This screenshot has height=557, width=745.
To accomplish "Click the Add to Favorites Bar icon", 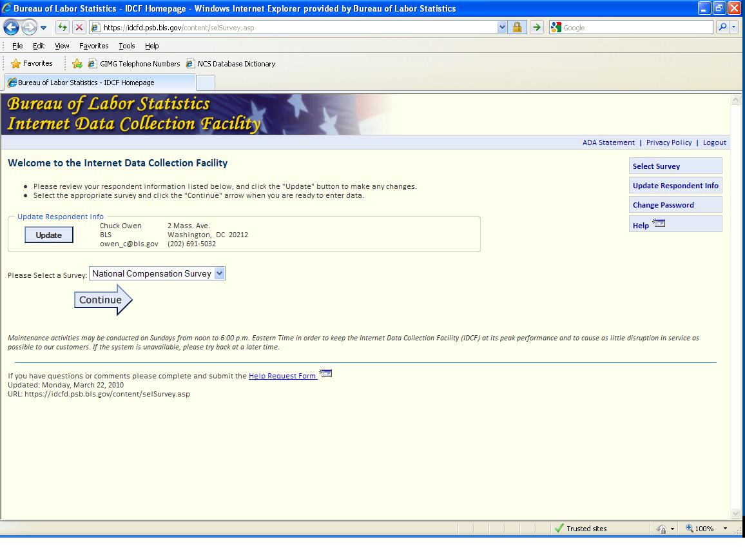I will (x=77, y=64).
